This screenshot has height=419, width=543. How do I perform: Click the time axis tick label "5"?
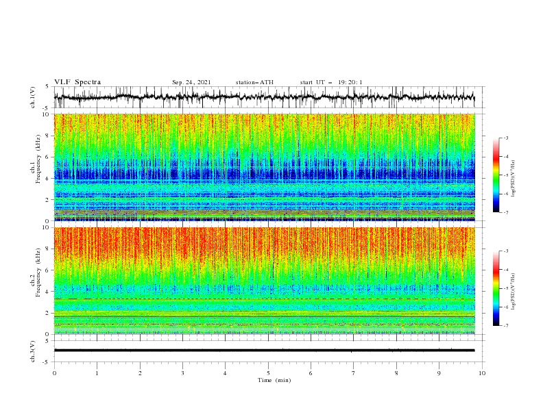(x=268, y=373)
